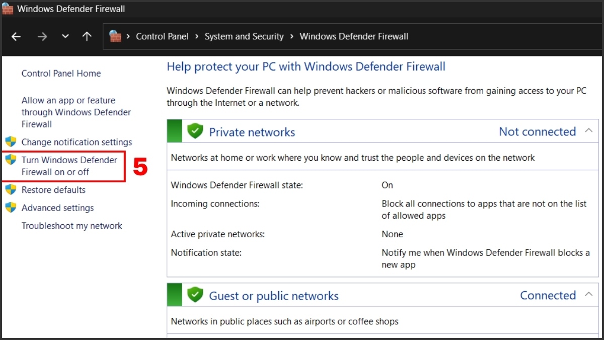Open Allow an app or feature link
The image size is (604, 340).
click(x=75, y=112)
